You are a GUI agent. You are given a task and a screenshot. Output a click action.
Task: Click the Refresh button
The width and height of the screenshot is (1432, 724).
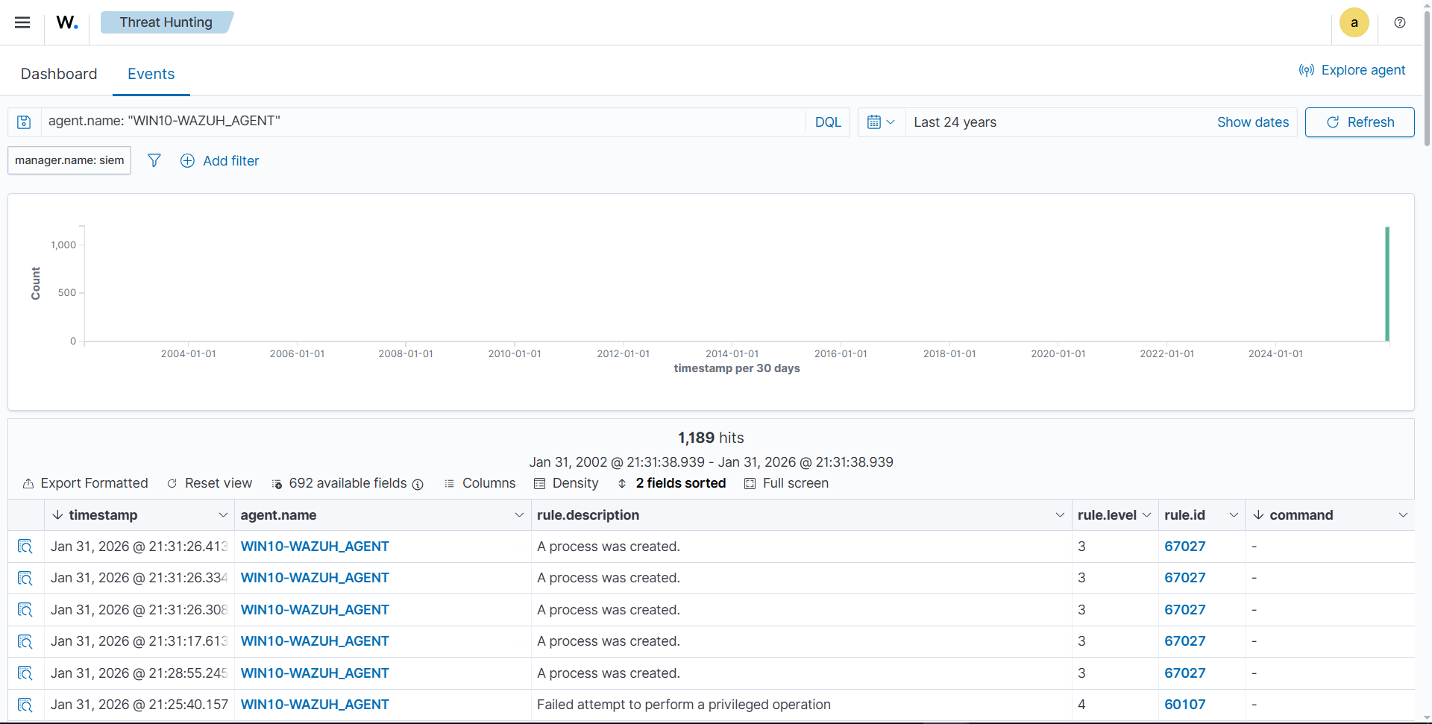1359,122
